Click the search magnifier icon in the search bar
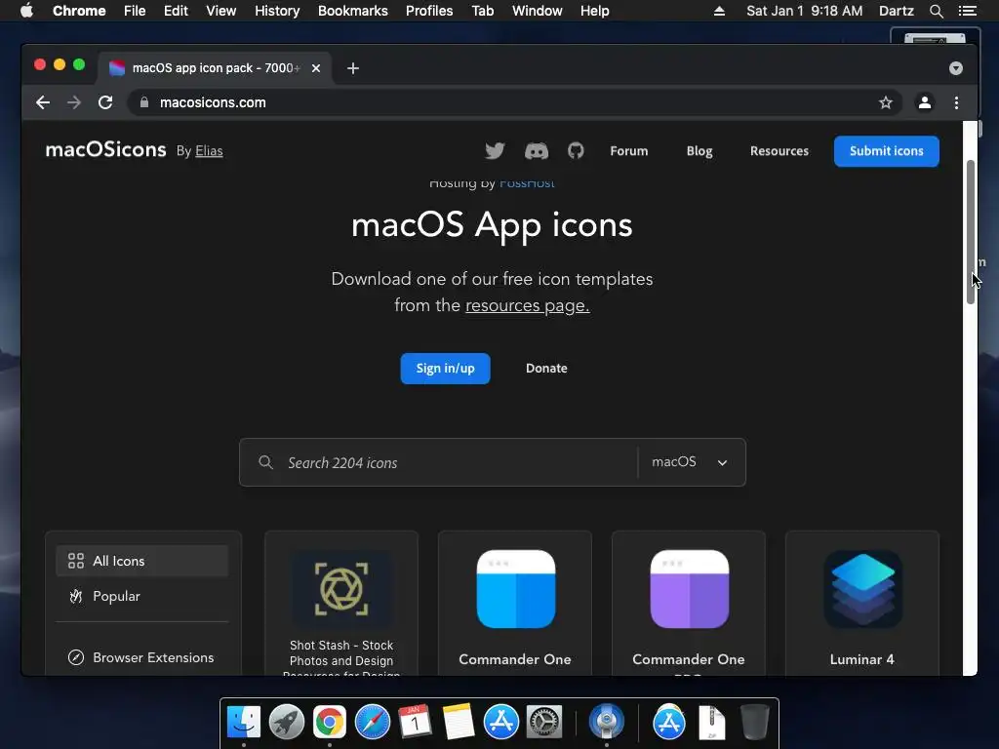The width and height of the screenshot is (999, 749). coord(265,462)
